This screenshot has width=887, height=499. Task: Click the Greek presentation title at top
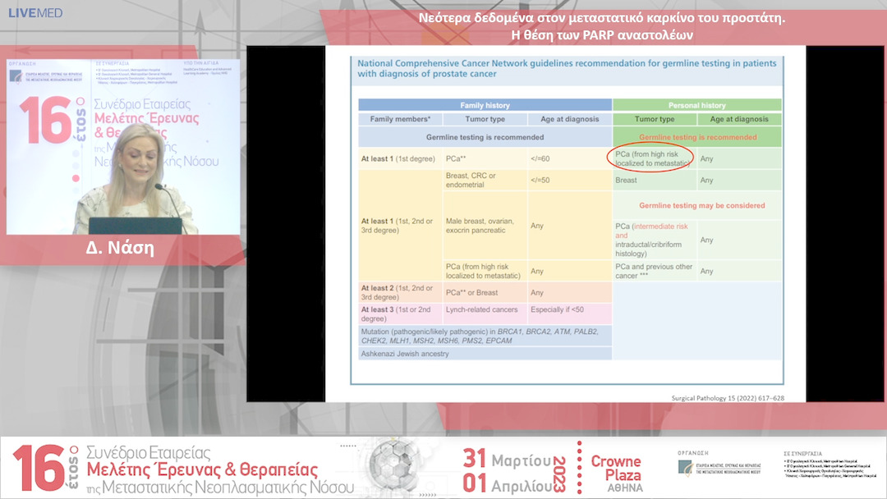point(601,25)
